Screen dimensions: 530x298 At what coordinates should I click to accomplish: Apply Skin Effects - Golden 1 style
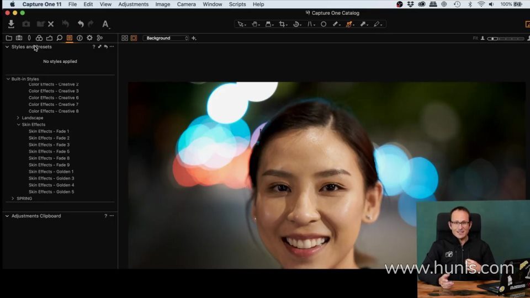(x=51, y=172)
